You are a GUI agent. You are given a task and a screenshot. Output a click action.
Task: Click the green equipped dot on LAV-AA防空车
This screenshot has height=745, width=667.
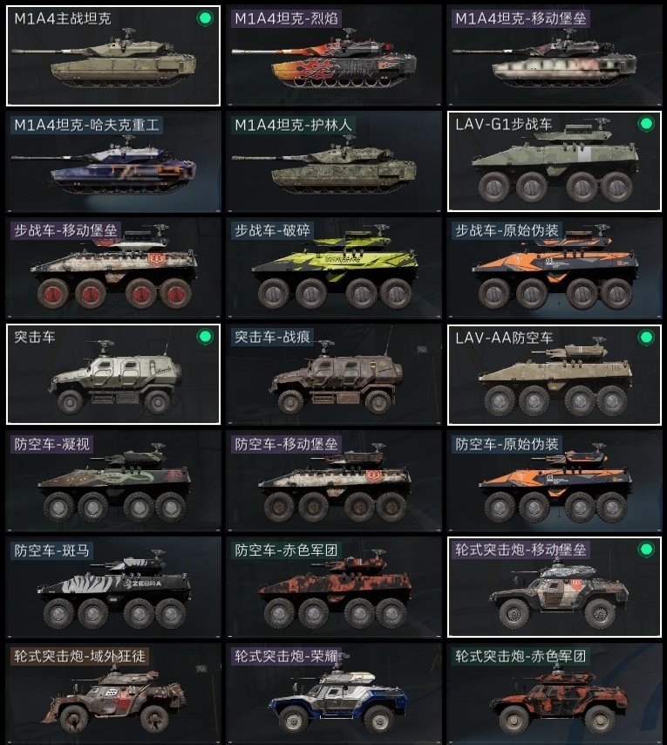pos(646,338)
